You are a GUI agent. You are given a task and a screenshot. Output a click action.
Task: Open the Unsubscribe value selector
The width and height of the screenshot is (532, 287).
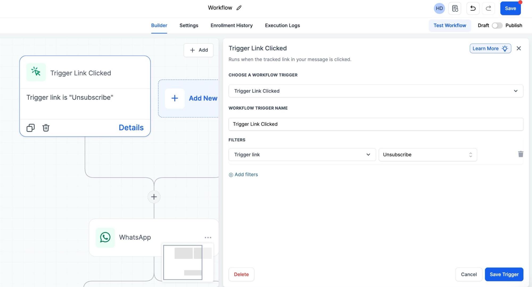click(427, 155)
